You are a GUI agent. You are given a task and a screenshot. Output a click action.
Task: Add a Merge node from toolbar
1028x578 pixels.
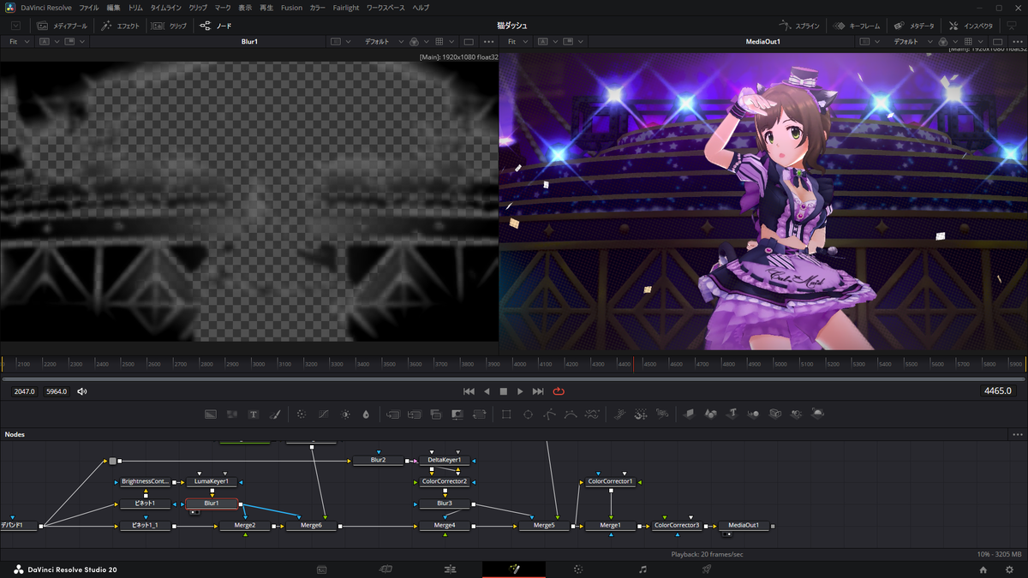(393, 414)
